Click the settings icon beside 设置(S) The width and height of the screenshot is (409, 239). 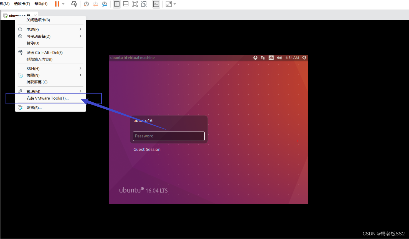click(x=20, y=108)
